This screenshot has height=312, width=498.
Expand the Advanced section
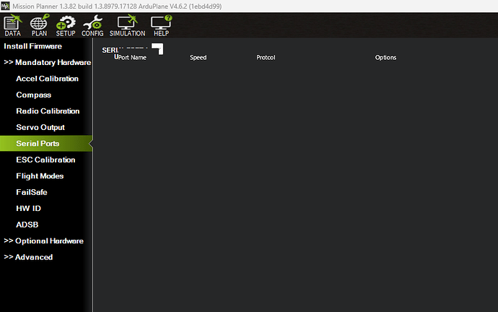[28, 257]
